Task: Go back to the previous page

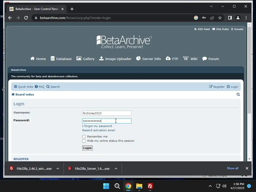Action: pos(10,18)
